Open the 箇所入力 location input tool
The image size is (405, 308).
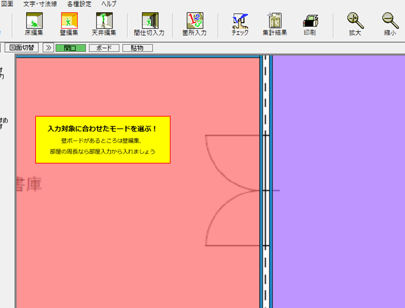point(195,24)
